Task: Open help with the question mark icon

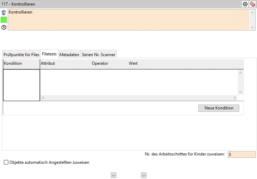Action: click(4, 27)
